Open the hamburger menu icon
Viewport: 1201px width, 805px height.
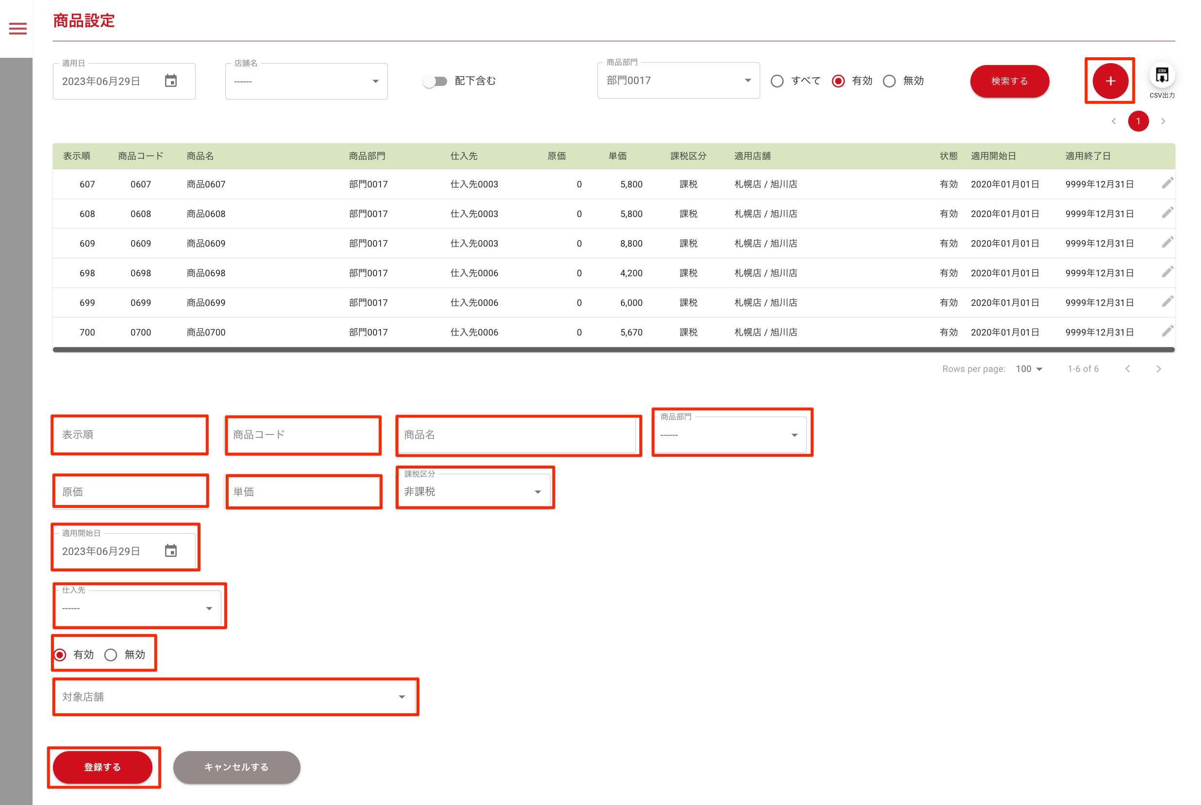click(18, 29)
